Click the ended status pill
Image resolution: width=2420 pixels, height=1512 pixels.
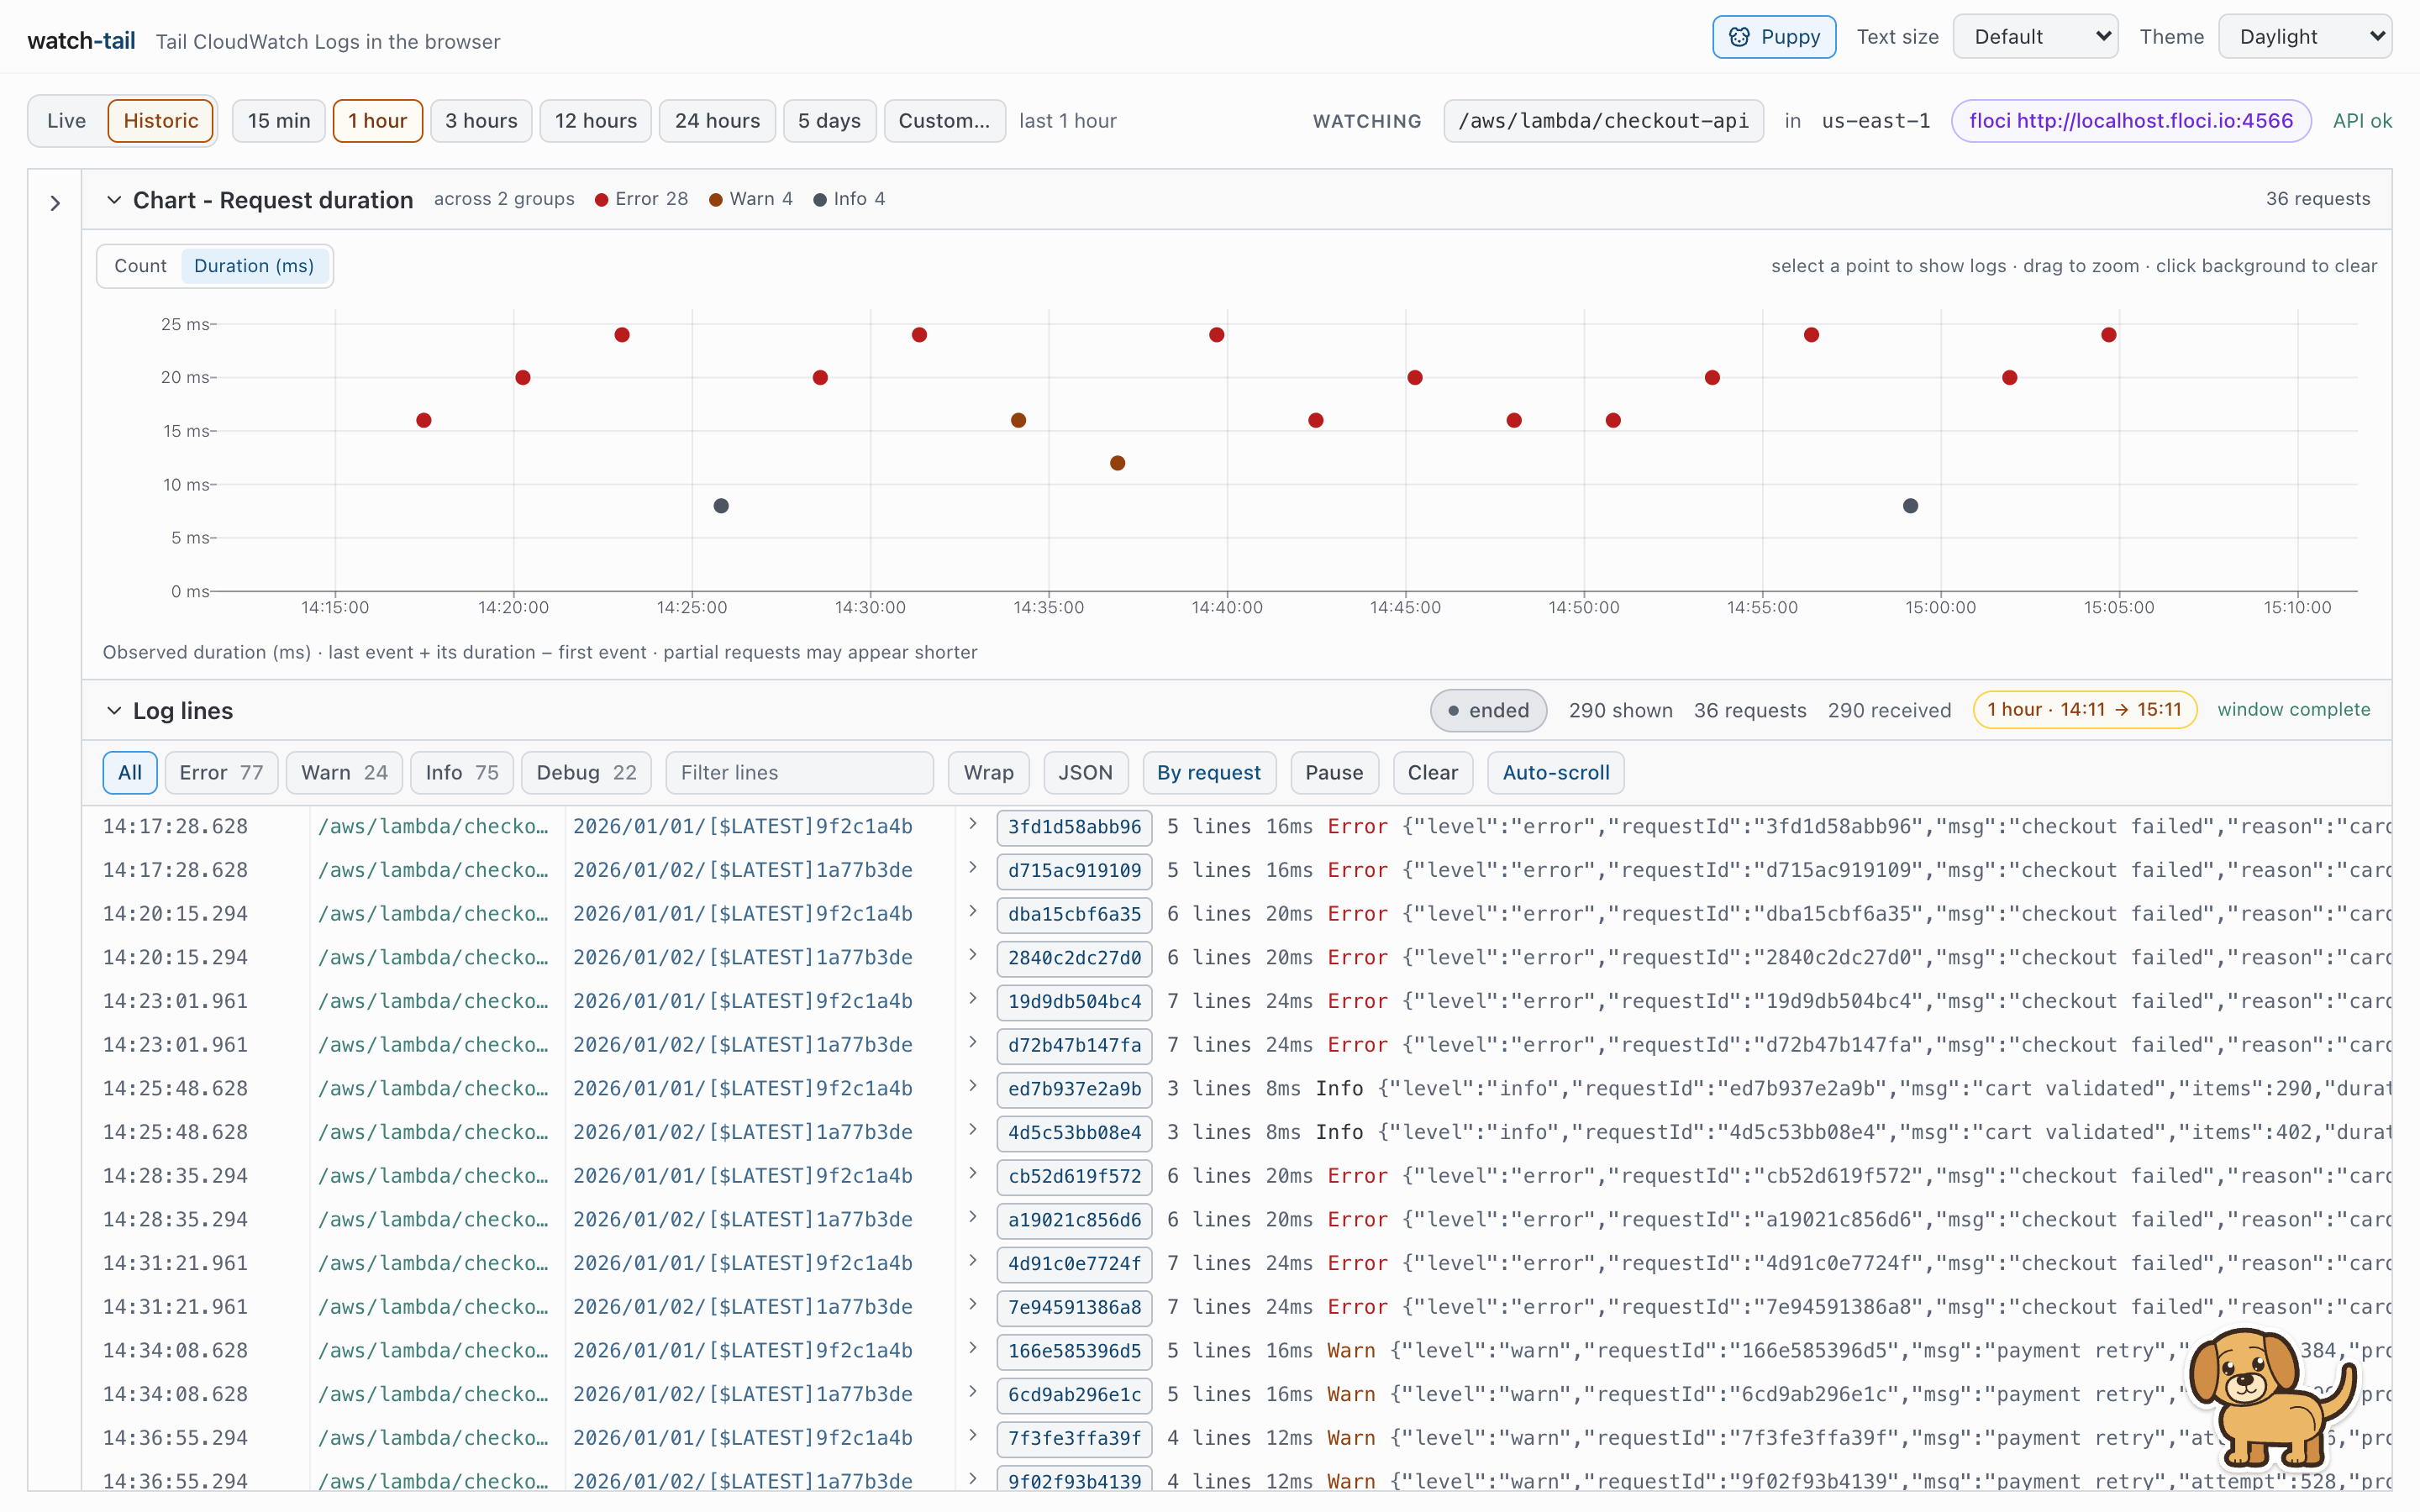pyautogui.click(x=1488, y=711)
